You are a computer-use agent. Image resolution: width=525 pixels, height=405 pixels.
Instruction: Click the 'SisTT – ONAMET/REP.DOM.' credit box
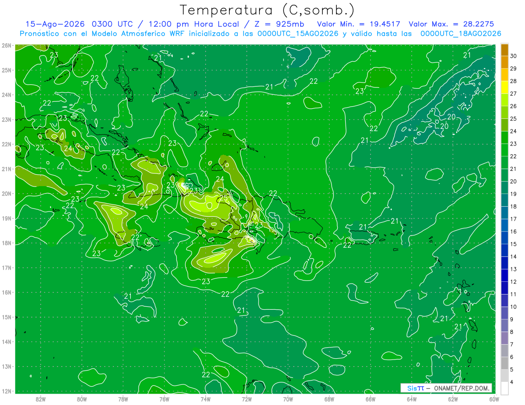click(446, 388)
